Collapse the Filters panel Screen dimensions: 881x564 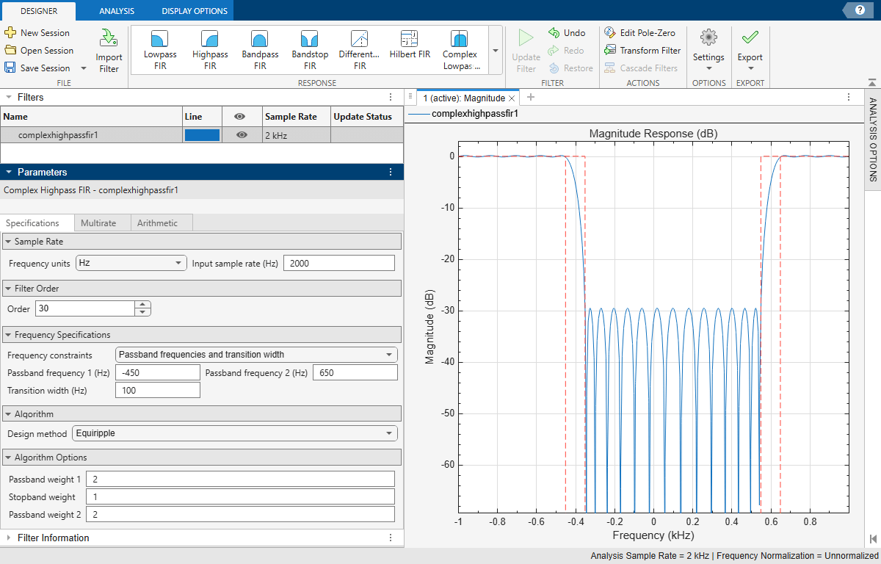tap(8, 97)
